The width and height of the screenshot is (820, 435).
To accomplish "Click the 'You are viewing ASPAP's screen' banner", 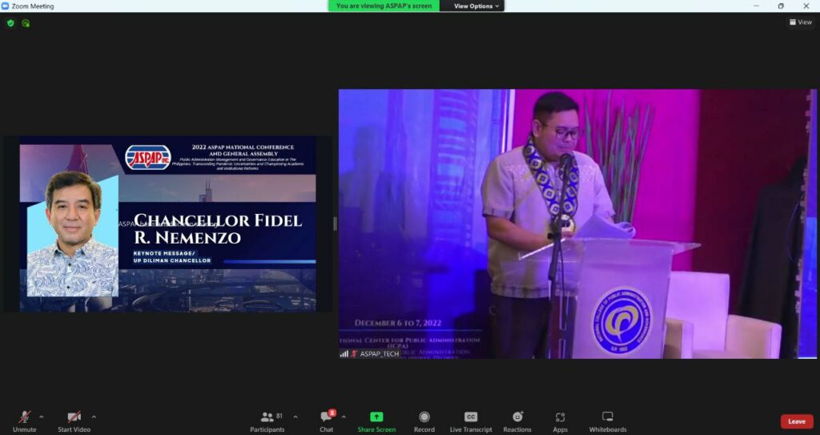I will (384, 6).
